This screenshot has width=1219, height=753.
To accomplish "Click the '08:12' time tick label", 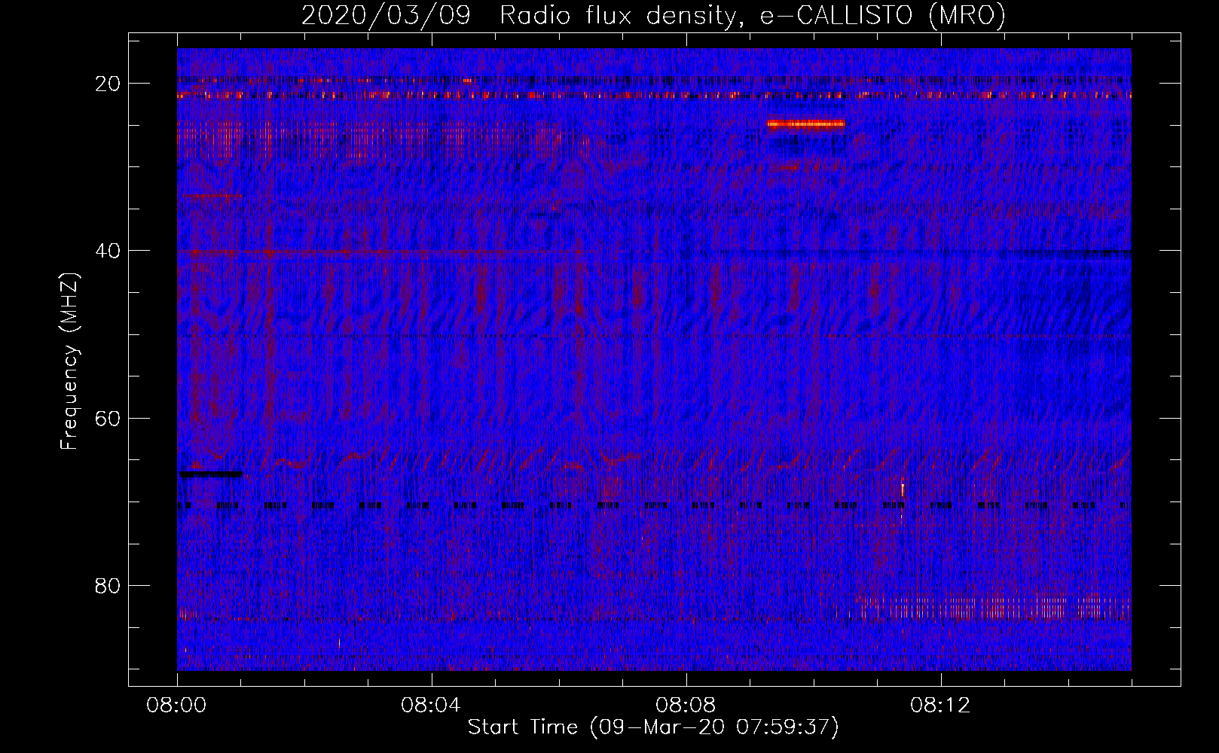I will tap(940, 706).
